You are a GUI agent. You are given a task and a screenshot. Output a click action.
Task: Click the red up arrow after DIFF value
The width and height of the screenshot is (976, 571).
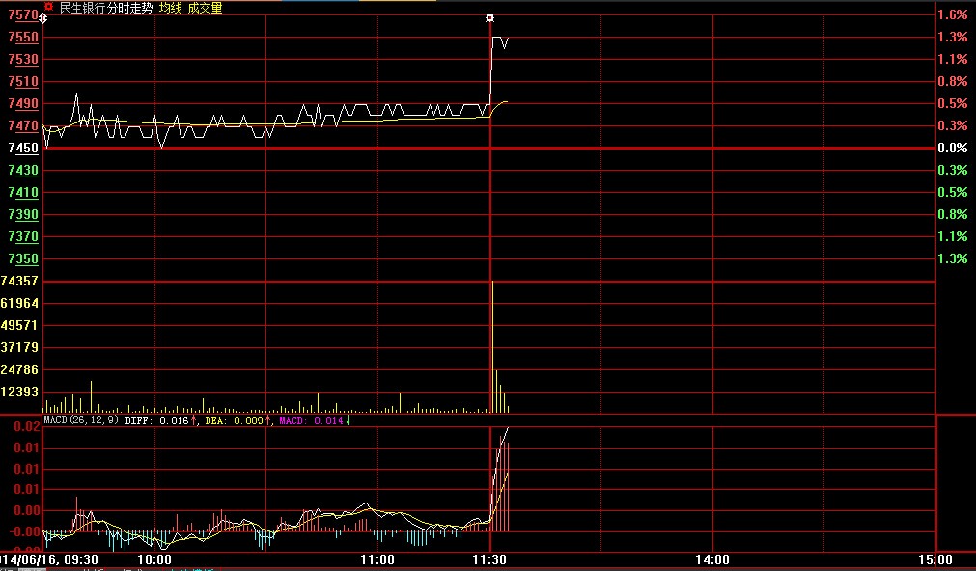194,421
